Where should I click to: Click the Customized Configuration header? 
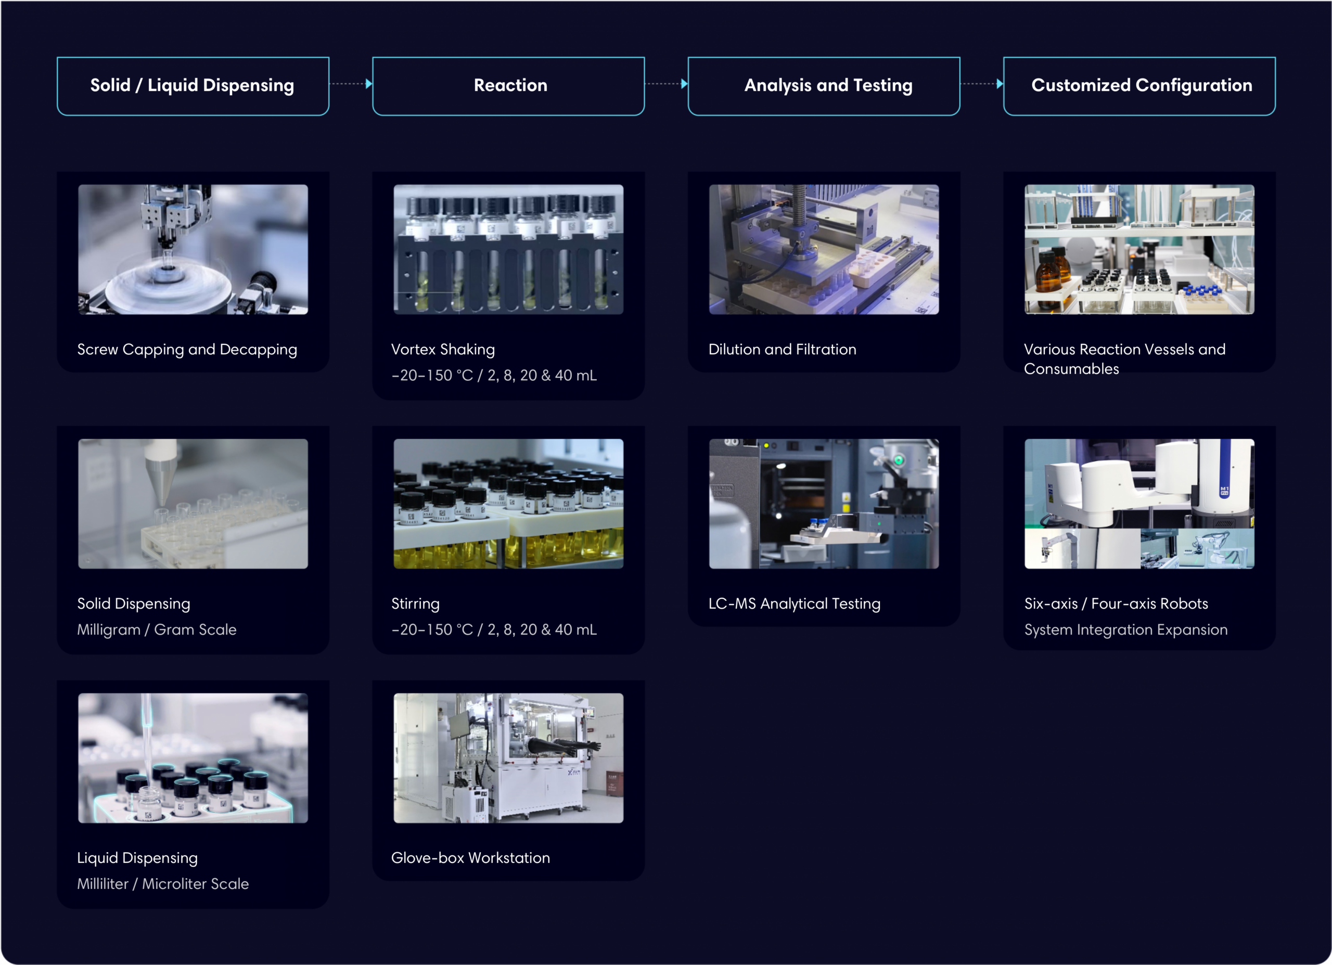click(x=1139, y=86)
